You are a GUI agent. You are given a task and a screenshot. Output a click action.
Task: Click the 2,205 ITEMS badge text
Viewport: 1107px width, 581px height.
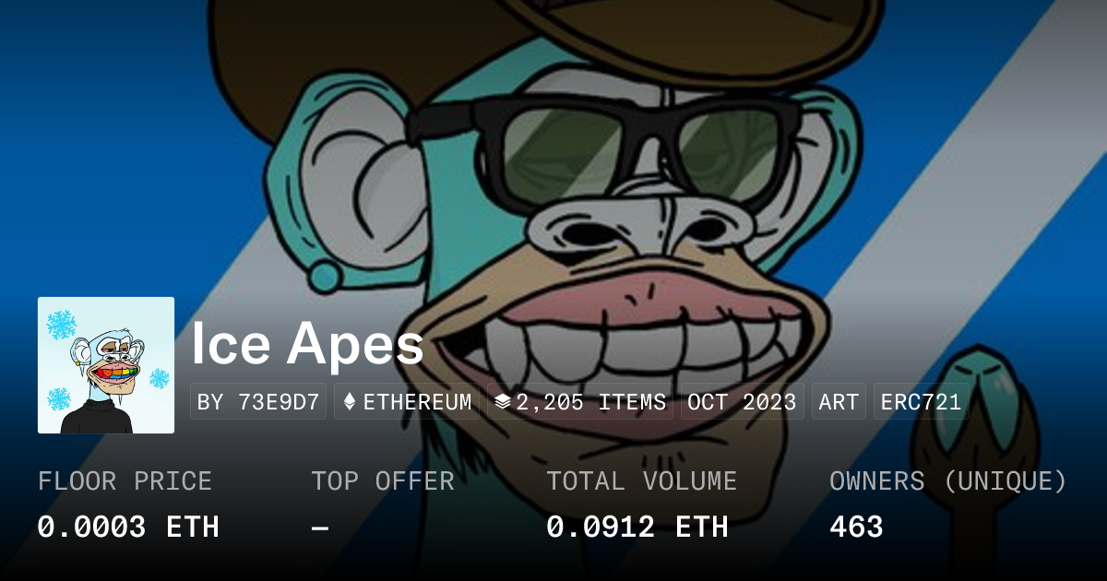click(591, 402)
